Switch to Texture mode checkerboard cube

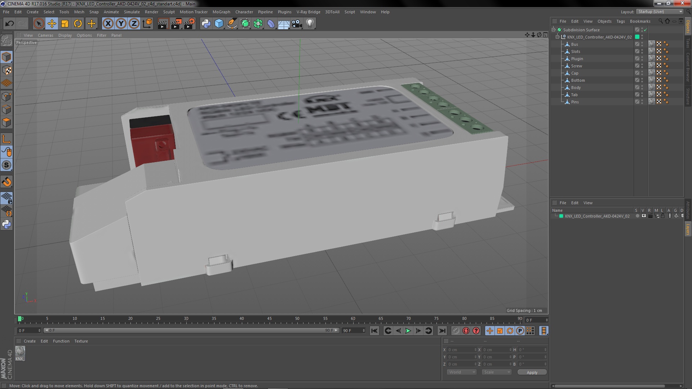(6, 70)
